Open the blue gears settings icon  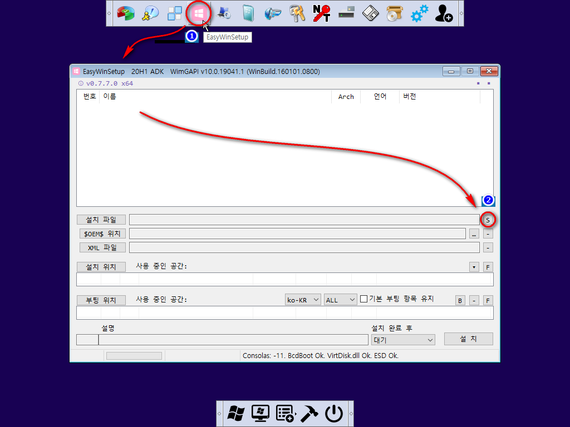pos(419,13)
